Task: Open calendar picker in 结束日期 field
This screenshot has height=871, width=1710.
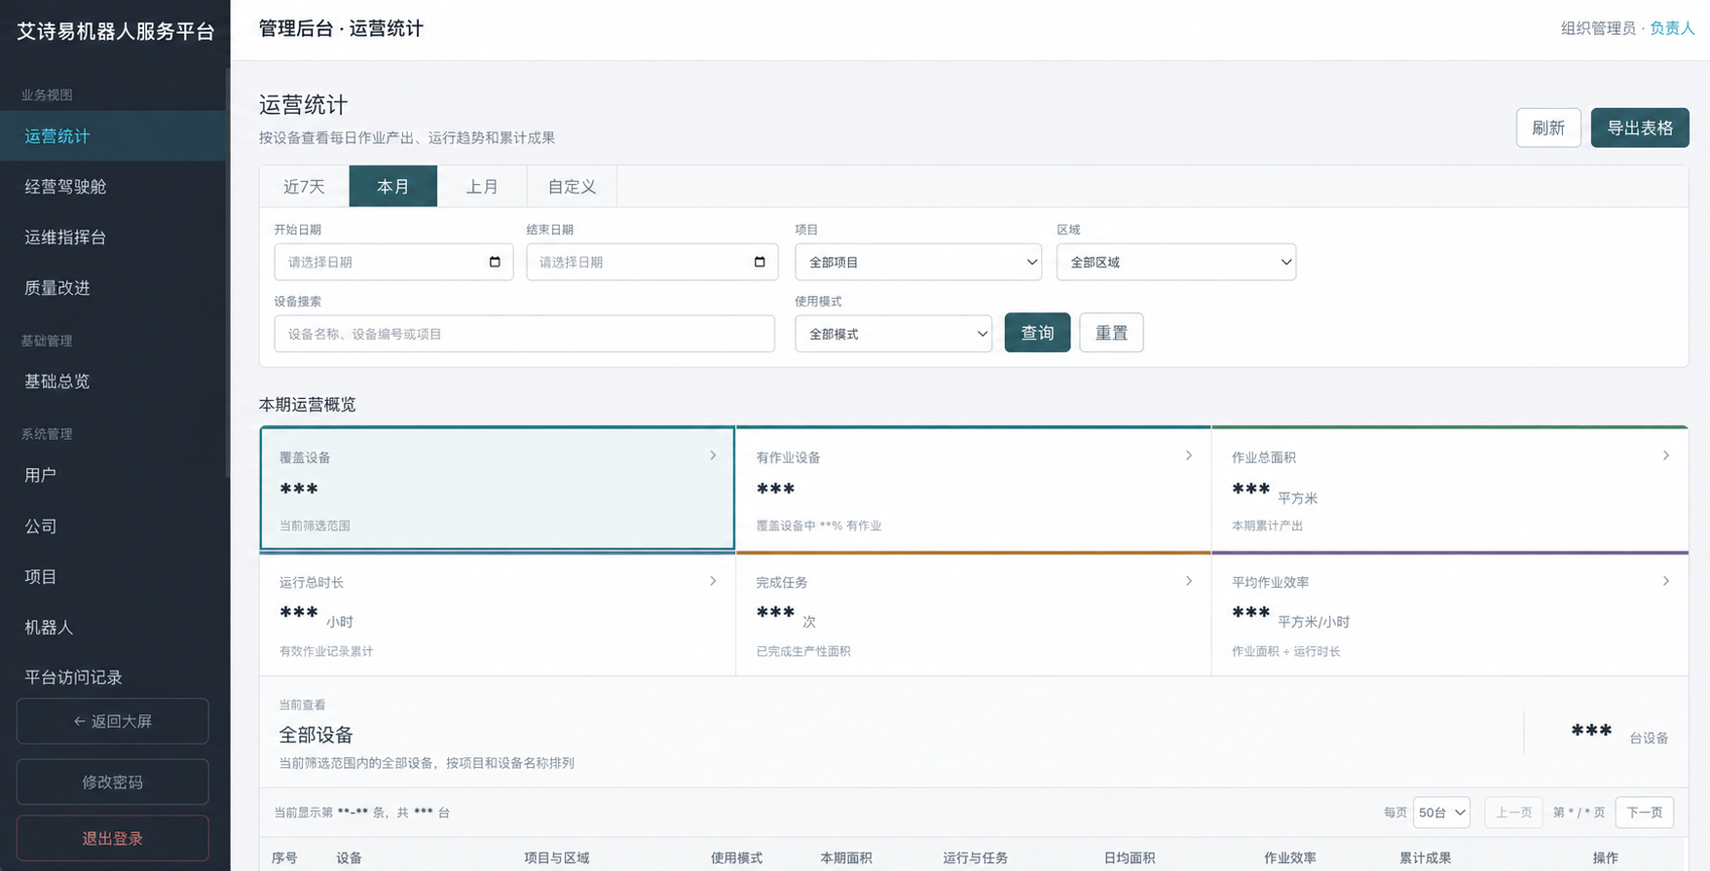Action: coord(760,262)
